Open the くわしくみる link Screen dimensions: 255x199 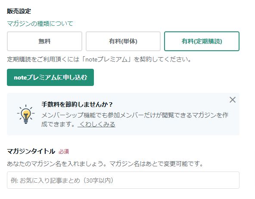coord(96,124)
